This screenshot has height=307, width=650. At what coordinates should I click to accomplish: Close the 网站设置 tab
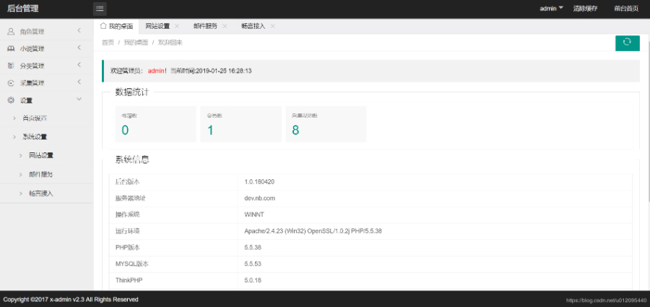point(177,26)
